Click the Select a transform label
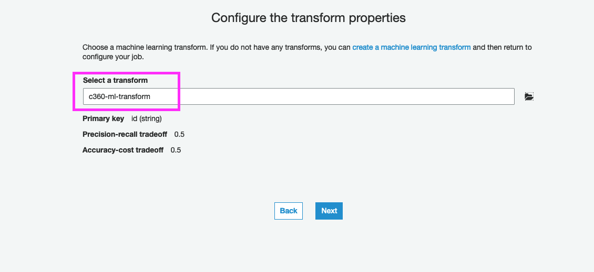 (x=115, y=81)
